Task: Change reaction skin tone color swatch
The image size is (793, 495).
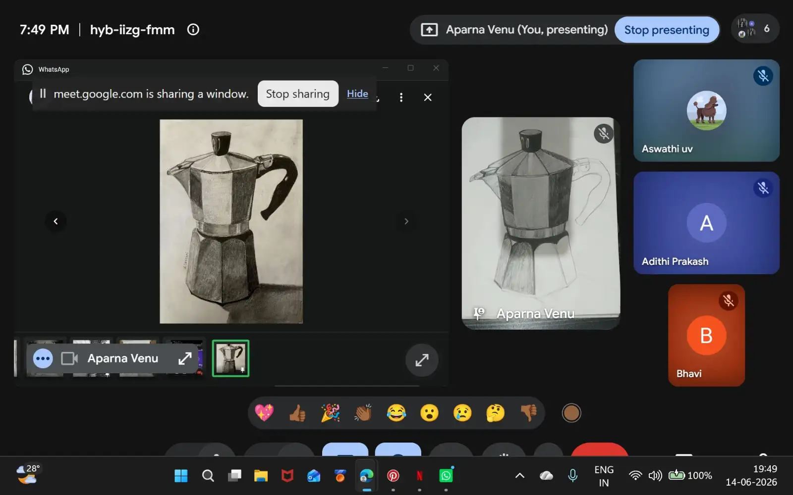Action: point(571,413)
